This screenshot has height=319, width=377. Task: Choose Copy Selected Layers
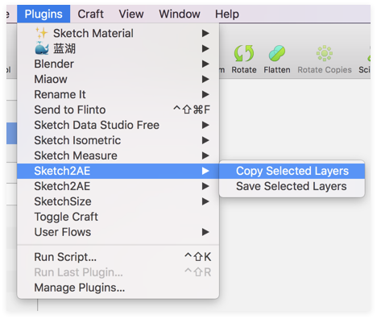coord(292,171)
